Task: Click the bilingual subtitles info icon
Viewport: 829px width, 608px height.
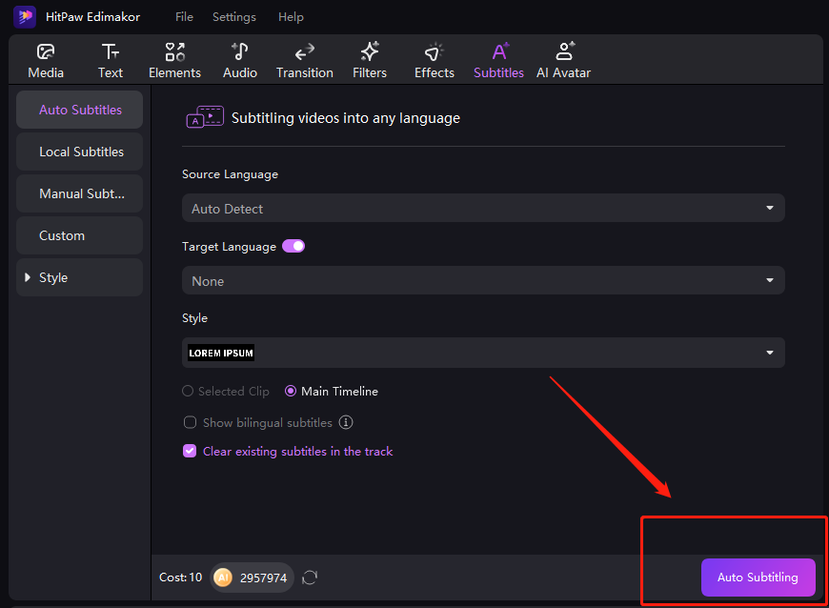Action: point(346,422)
